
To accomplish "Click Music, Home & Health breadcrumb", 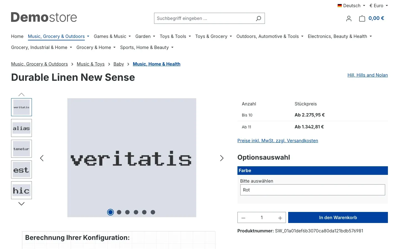I will [x=157, y=64].
